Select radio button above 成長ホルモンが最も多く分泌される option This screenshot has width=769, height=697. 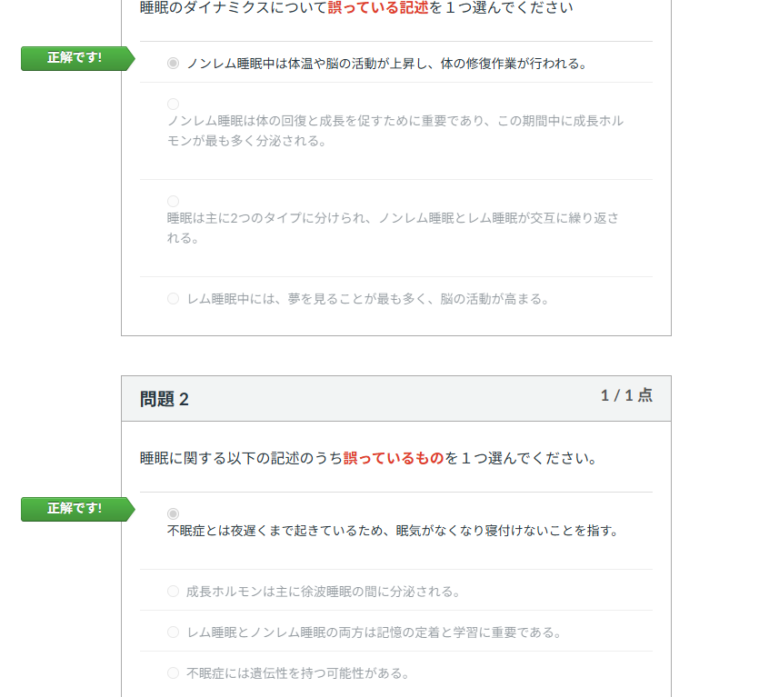pyautogui.click(x=173, y=104)
